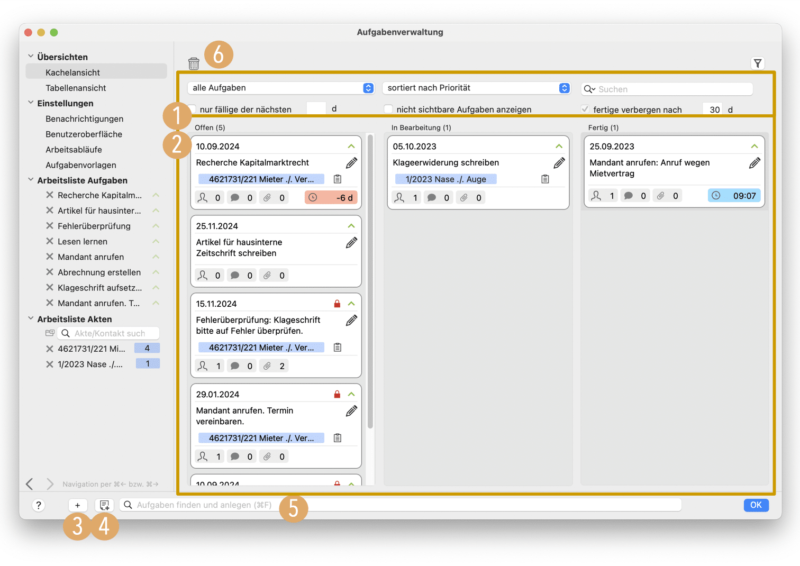This screenshot has height=566, width=800.
Task: Open clipboard icon on Recherche Kapitalmarktrecht card
Action: coord(338,179)
